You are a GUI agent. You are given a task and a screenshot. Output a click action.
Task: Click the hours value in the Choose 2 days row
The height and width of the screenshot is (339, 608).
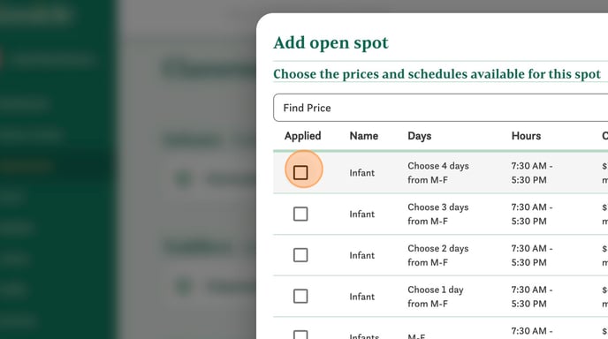click(x=532, y=255)
